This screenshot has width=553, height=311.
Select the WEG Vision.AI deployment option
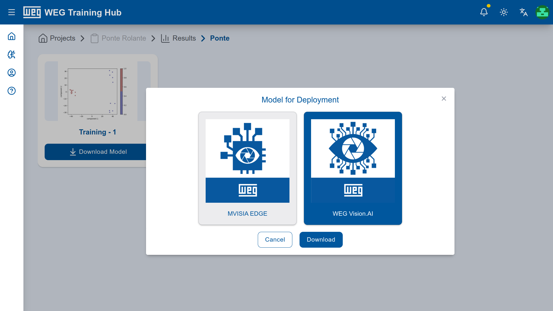[x=353, y=168]
